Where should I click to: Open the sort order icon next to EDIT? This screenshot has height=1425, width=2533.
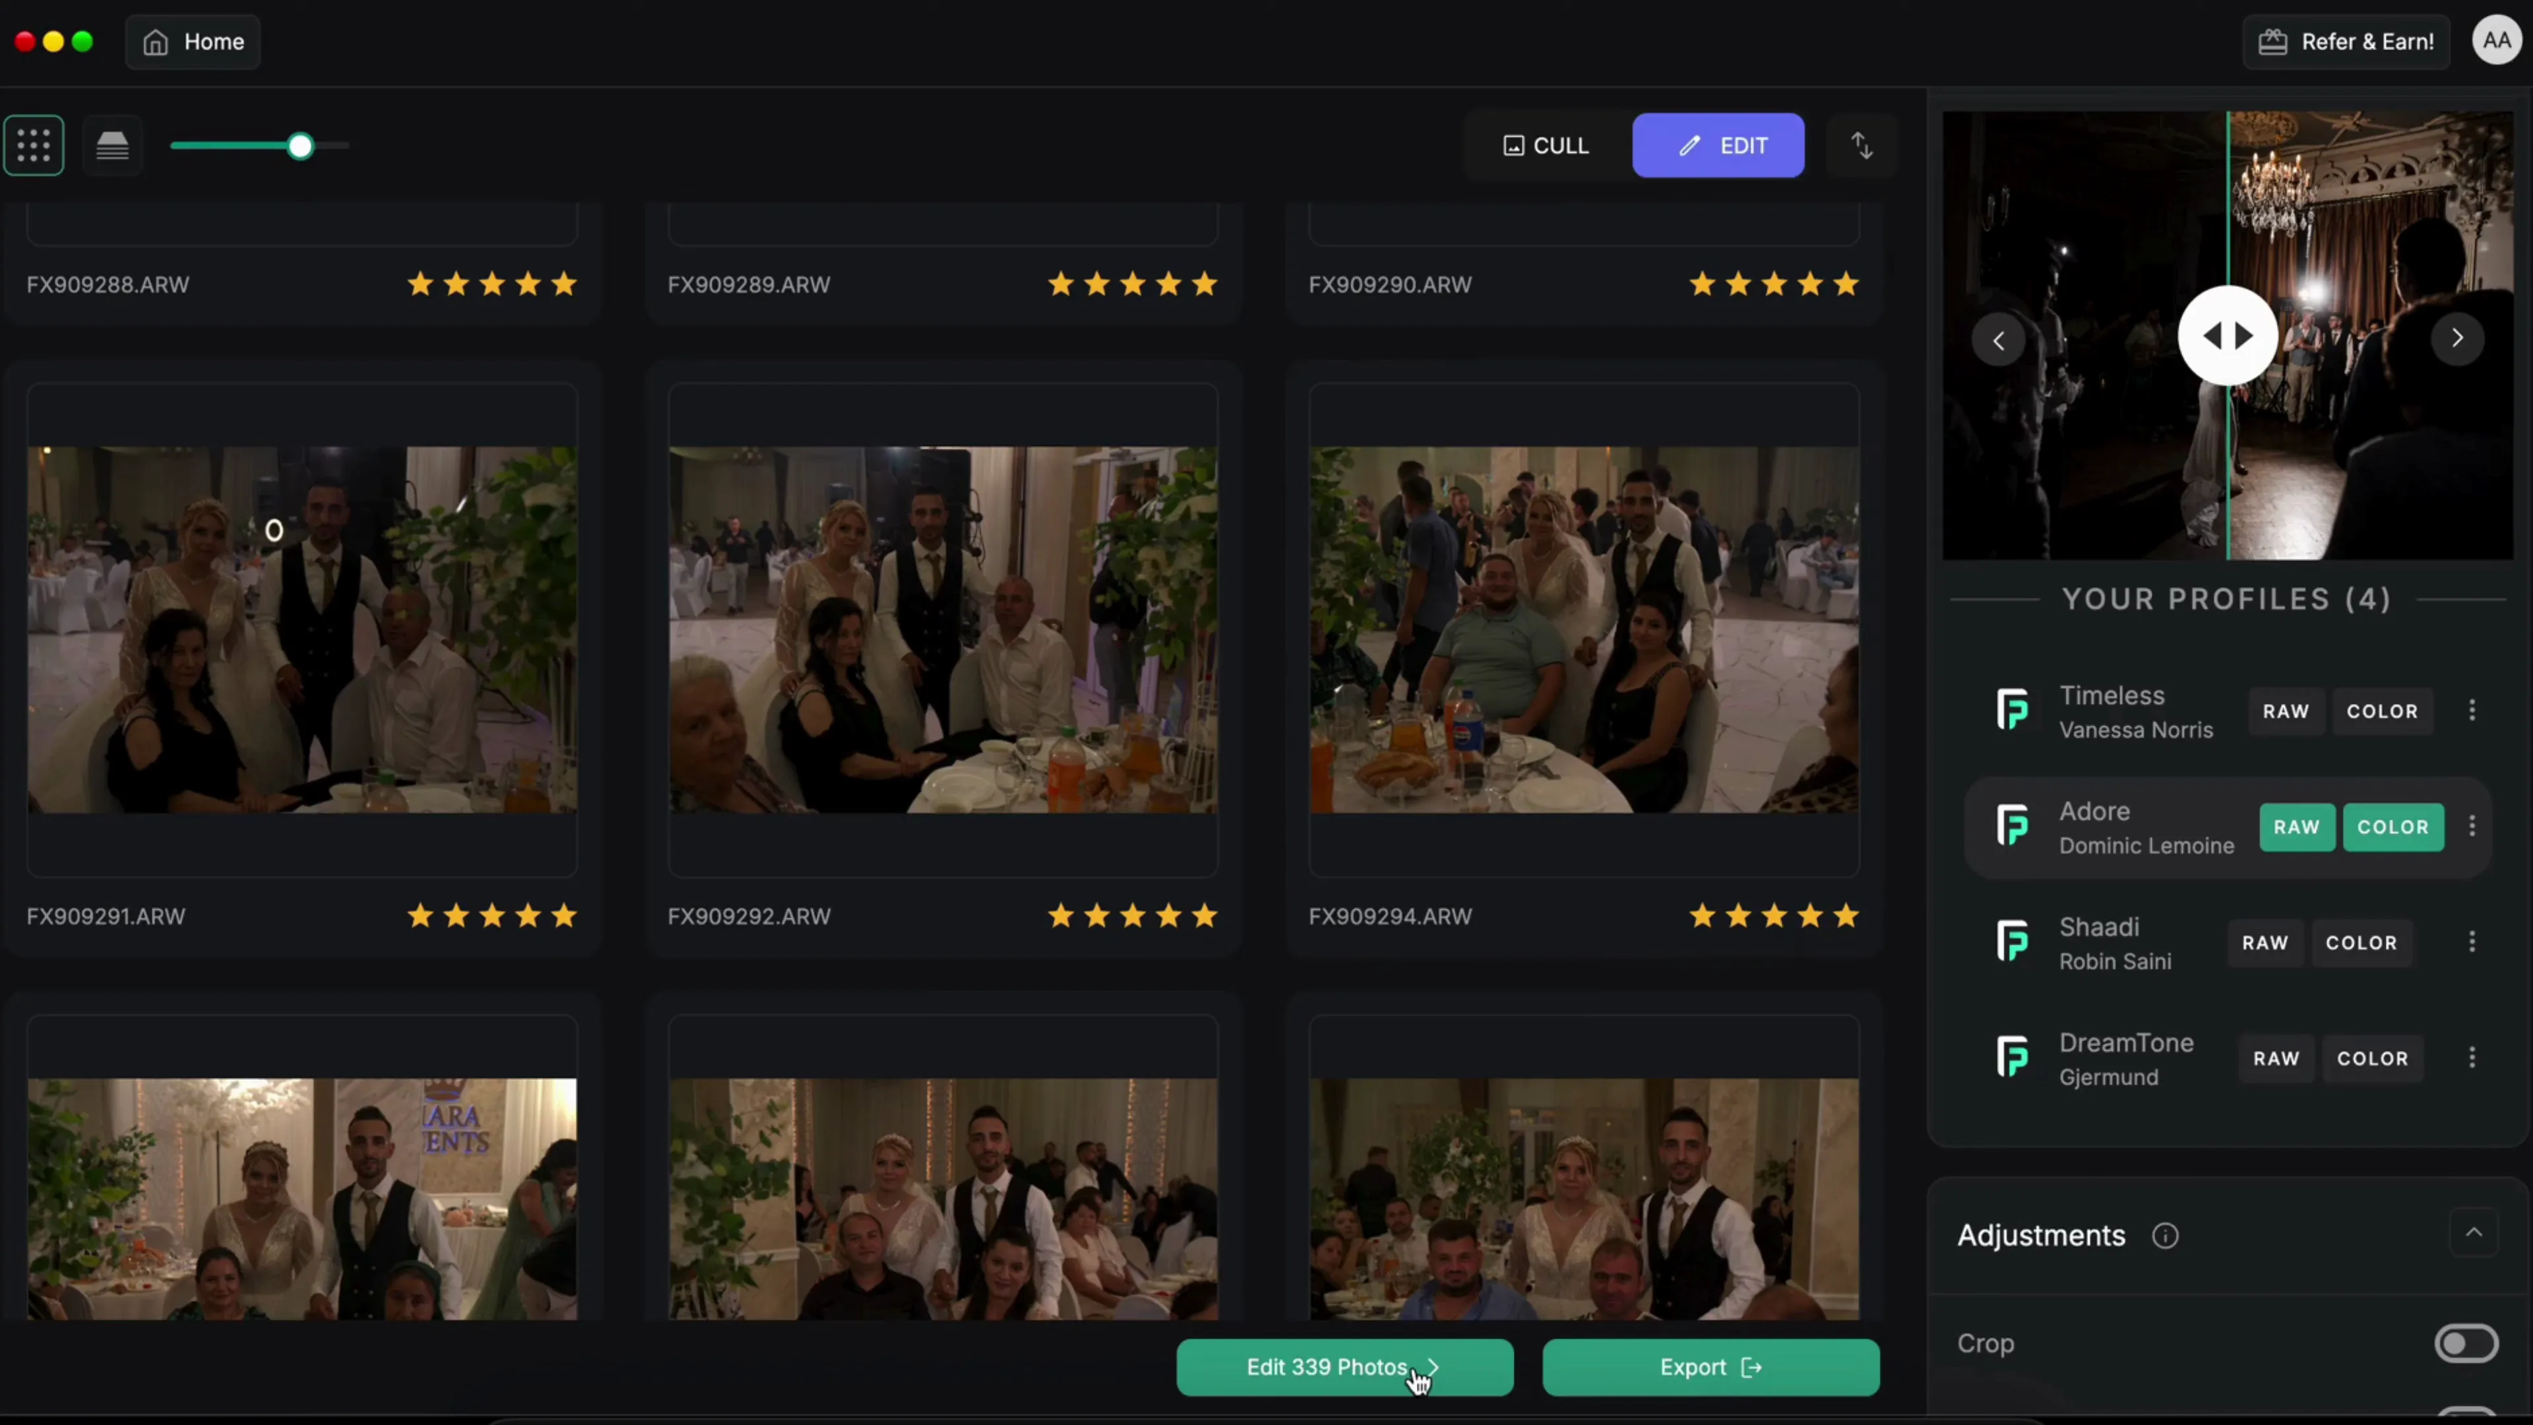point(1861,144)
